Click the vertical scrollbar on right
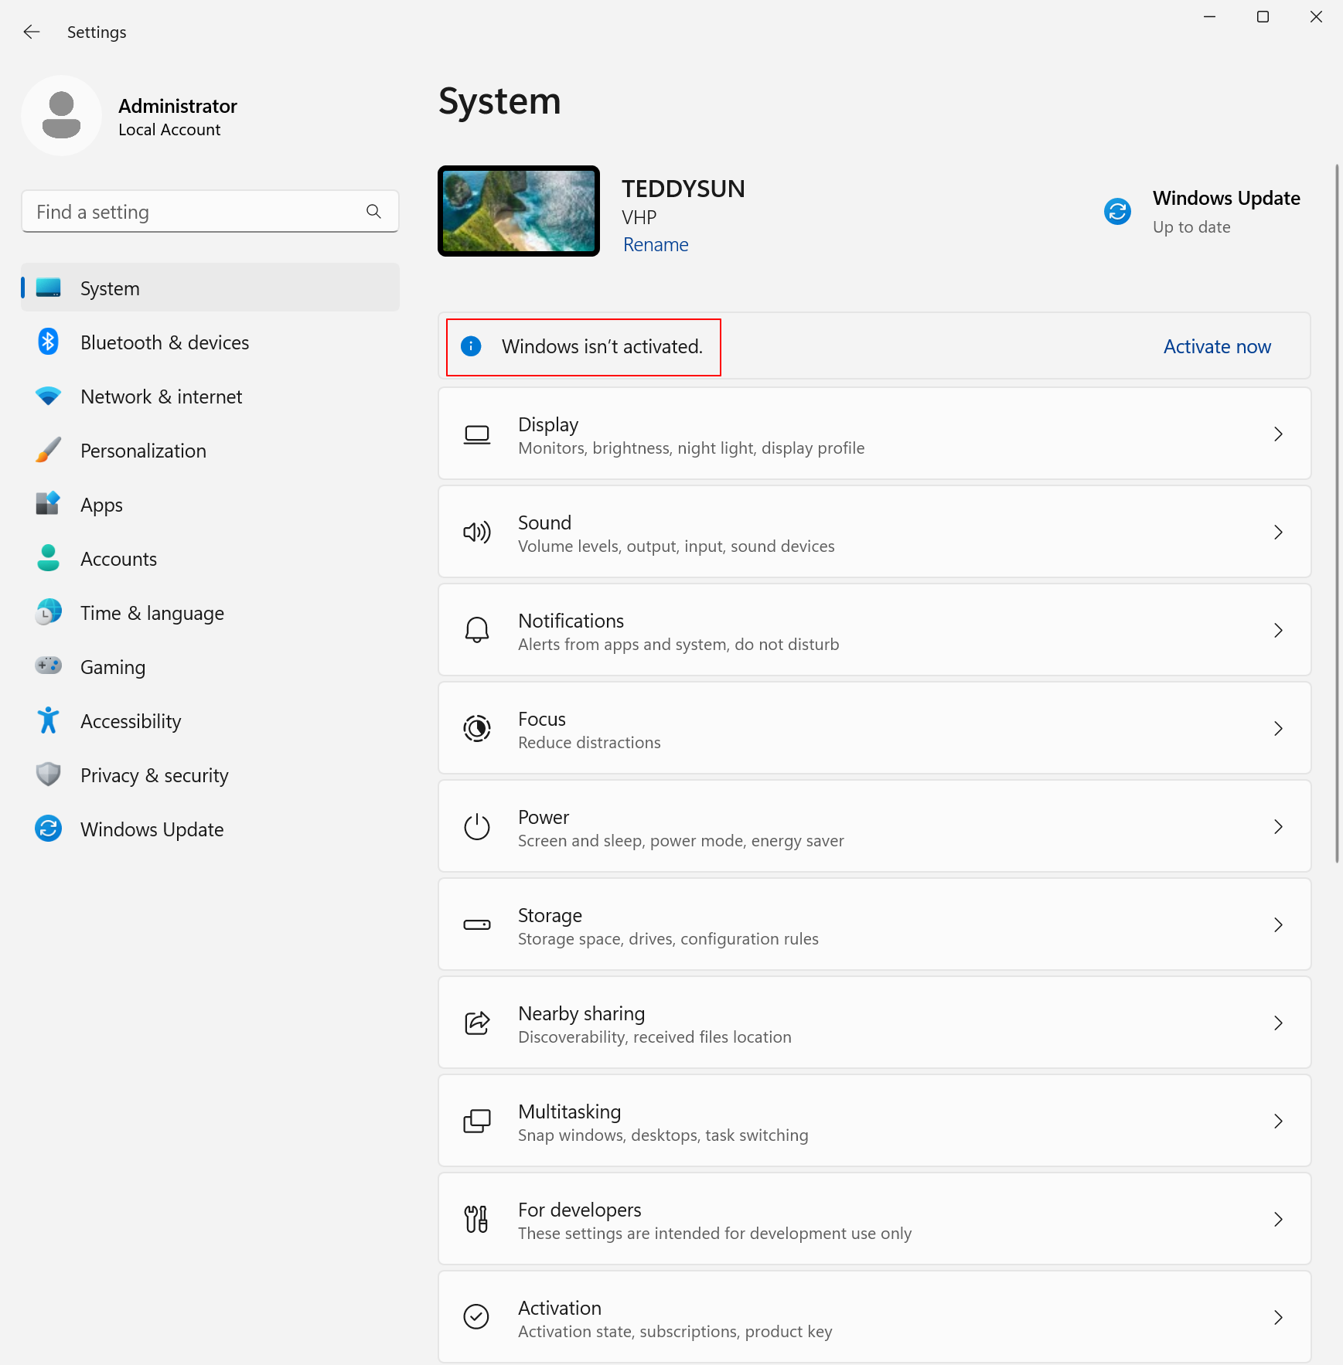The height and width of the screenshot is (1365, 1343). [x=1337, y=513]
